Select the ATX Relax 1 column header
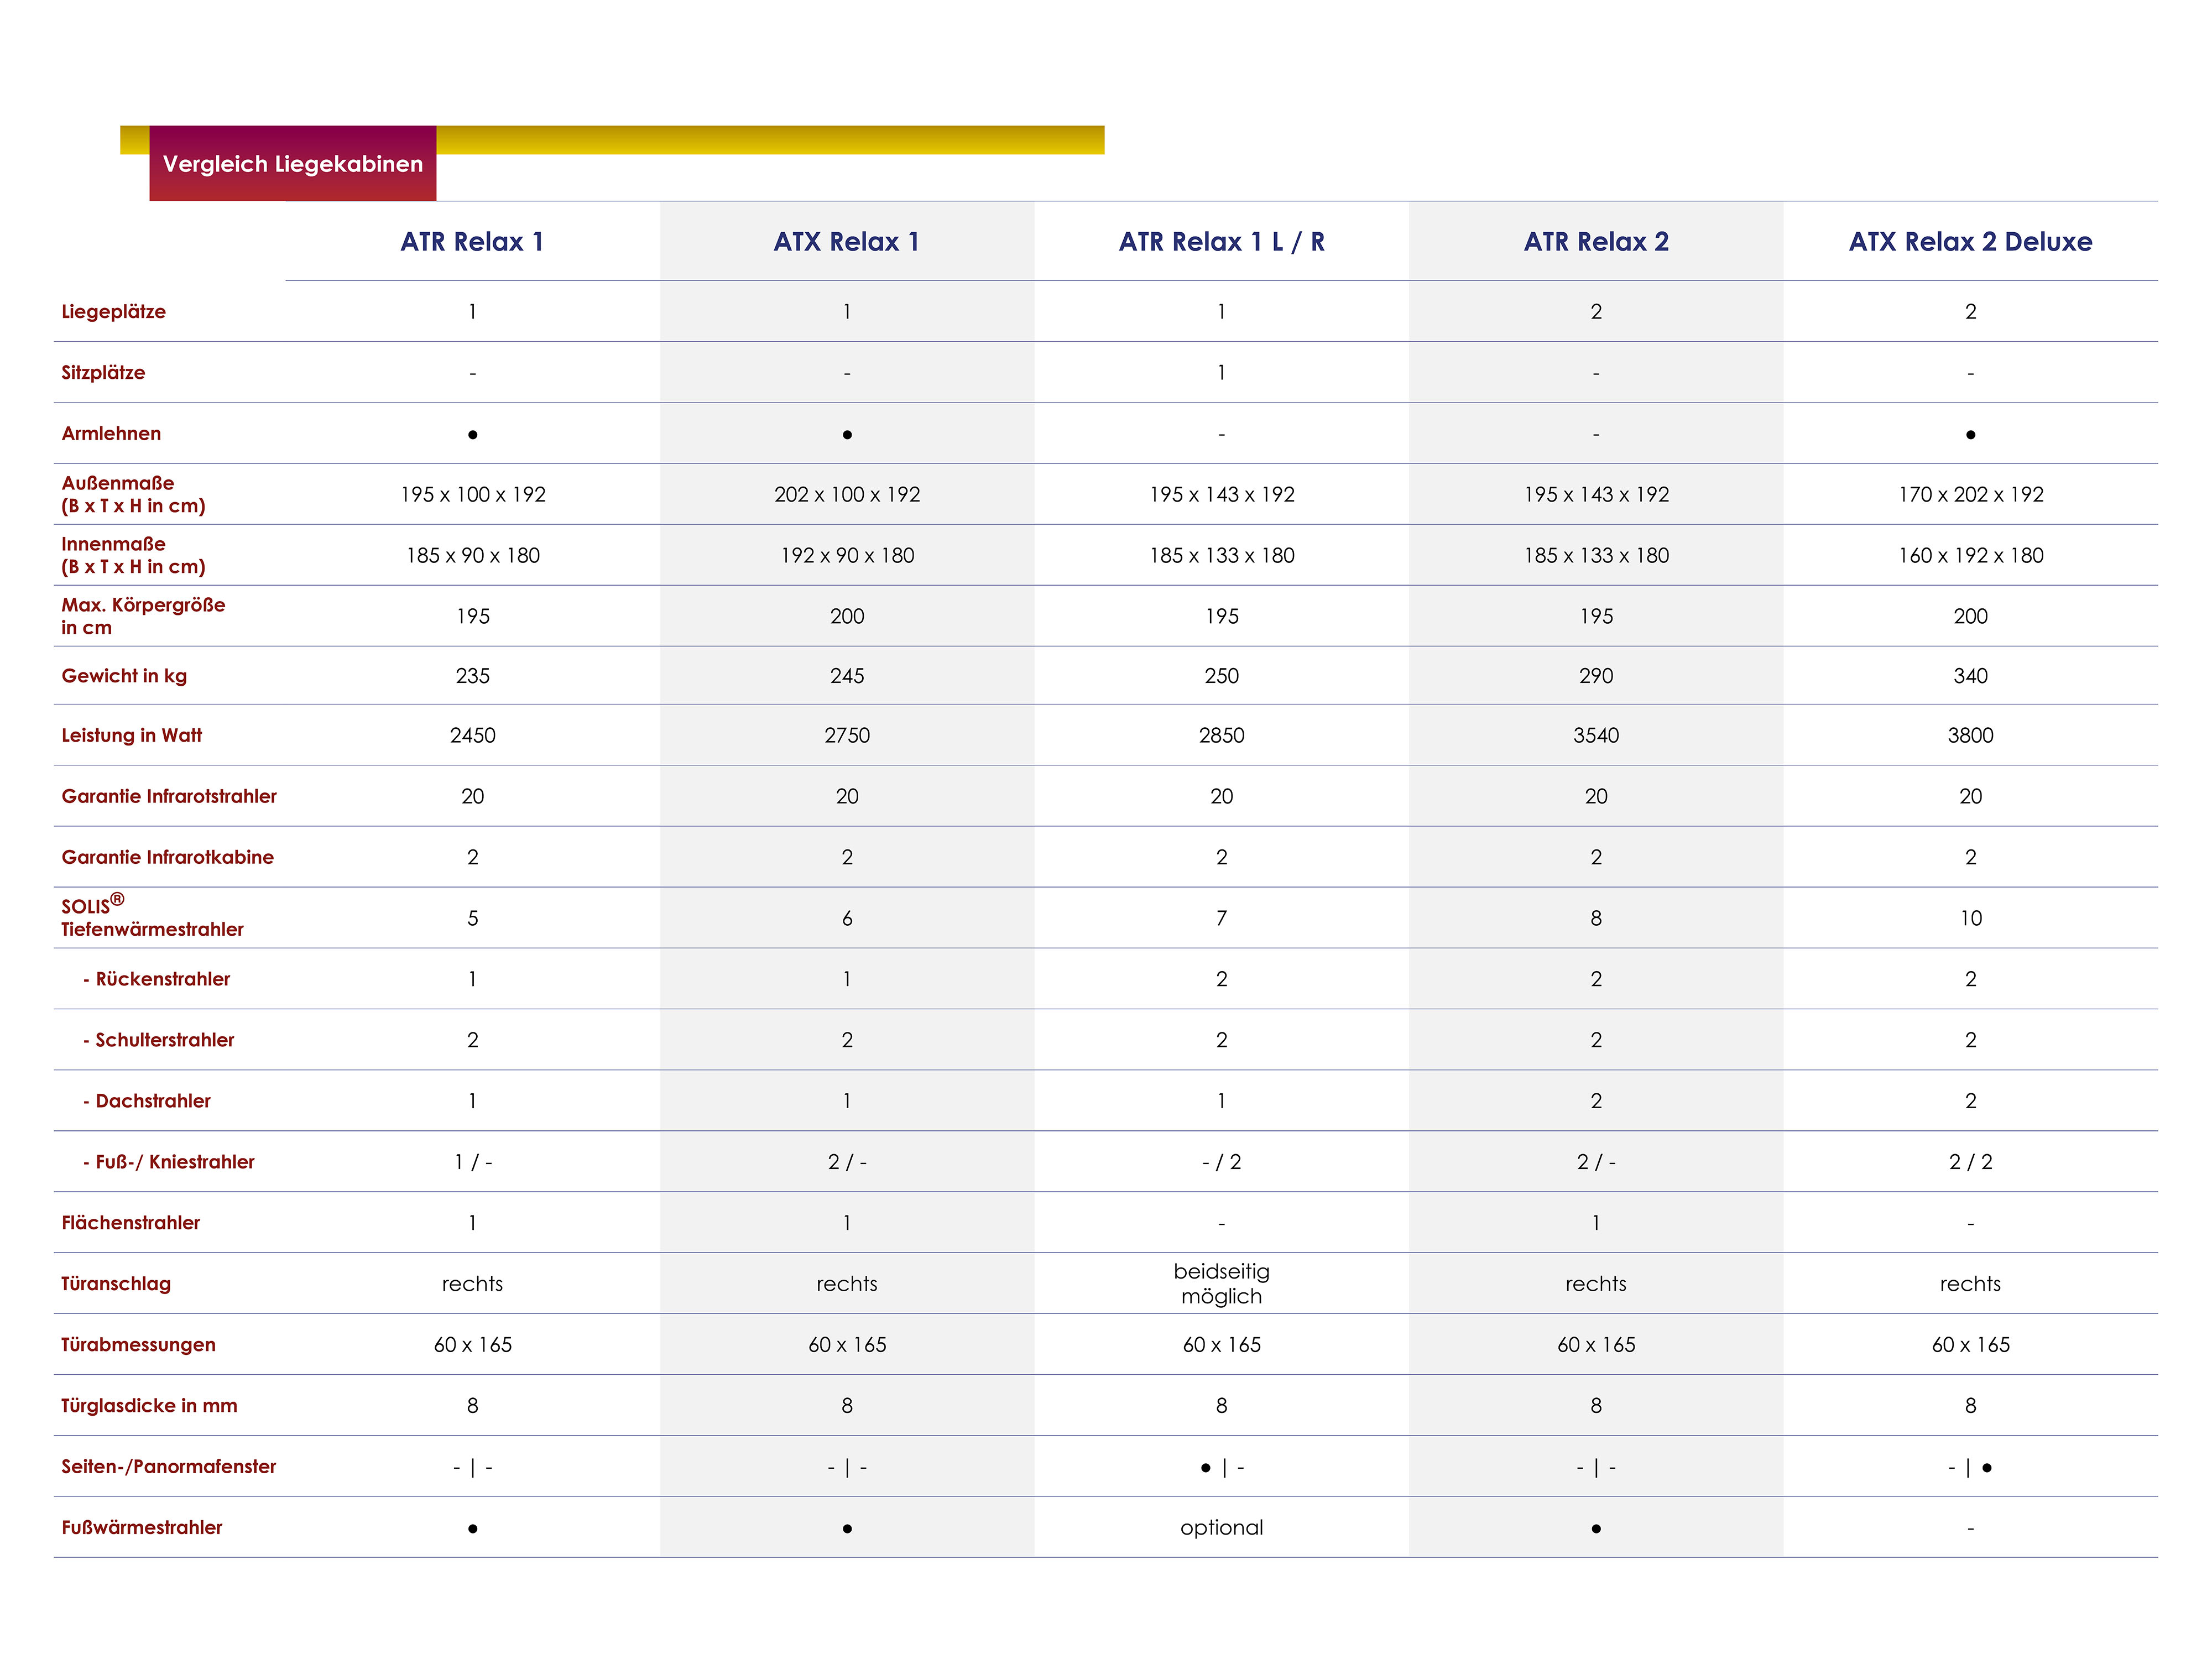 846,242
